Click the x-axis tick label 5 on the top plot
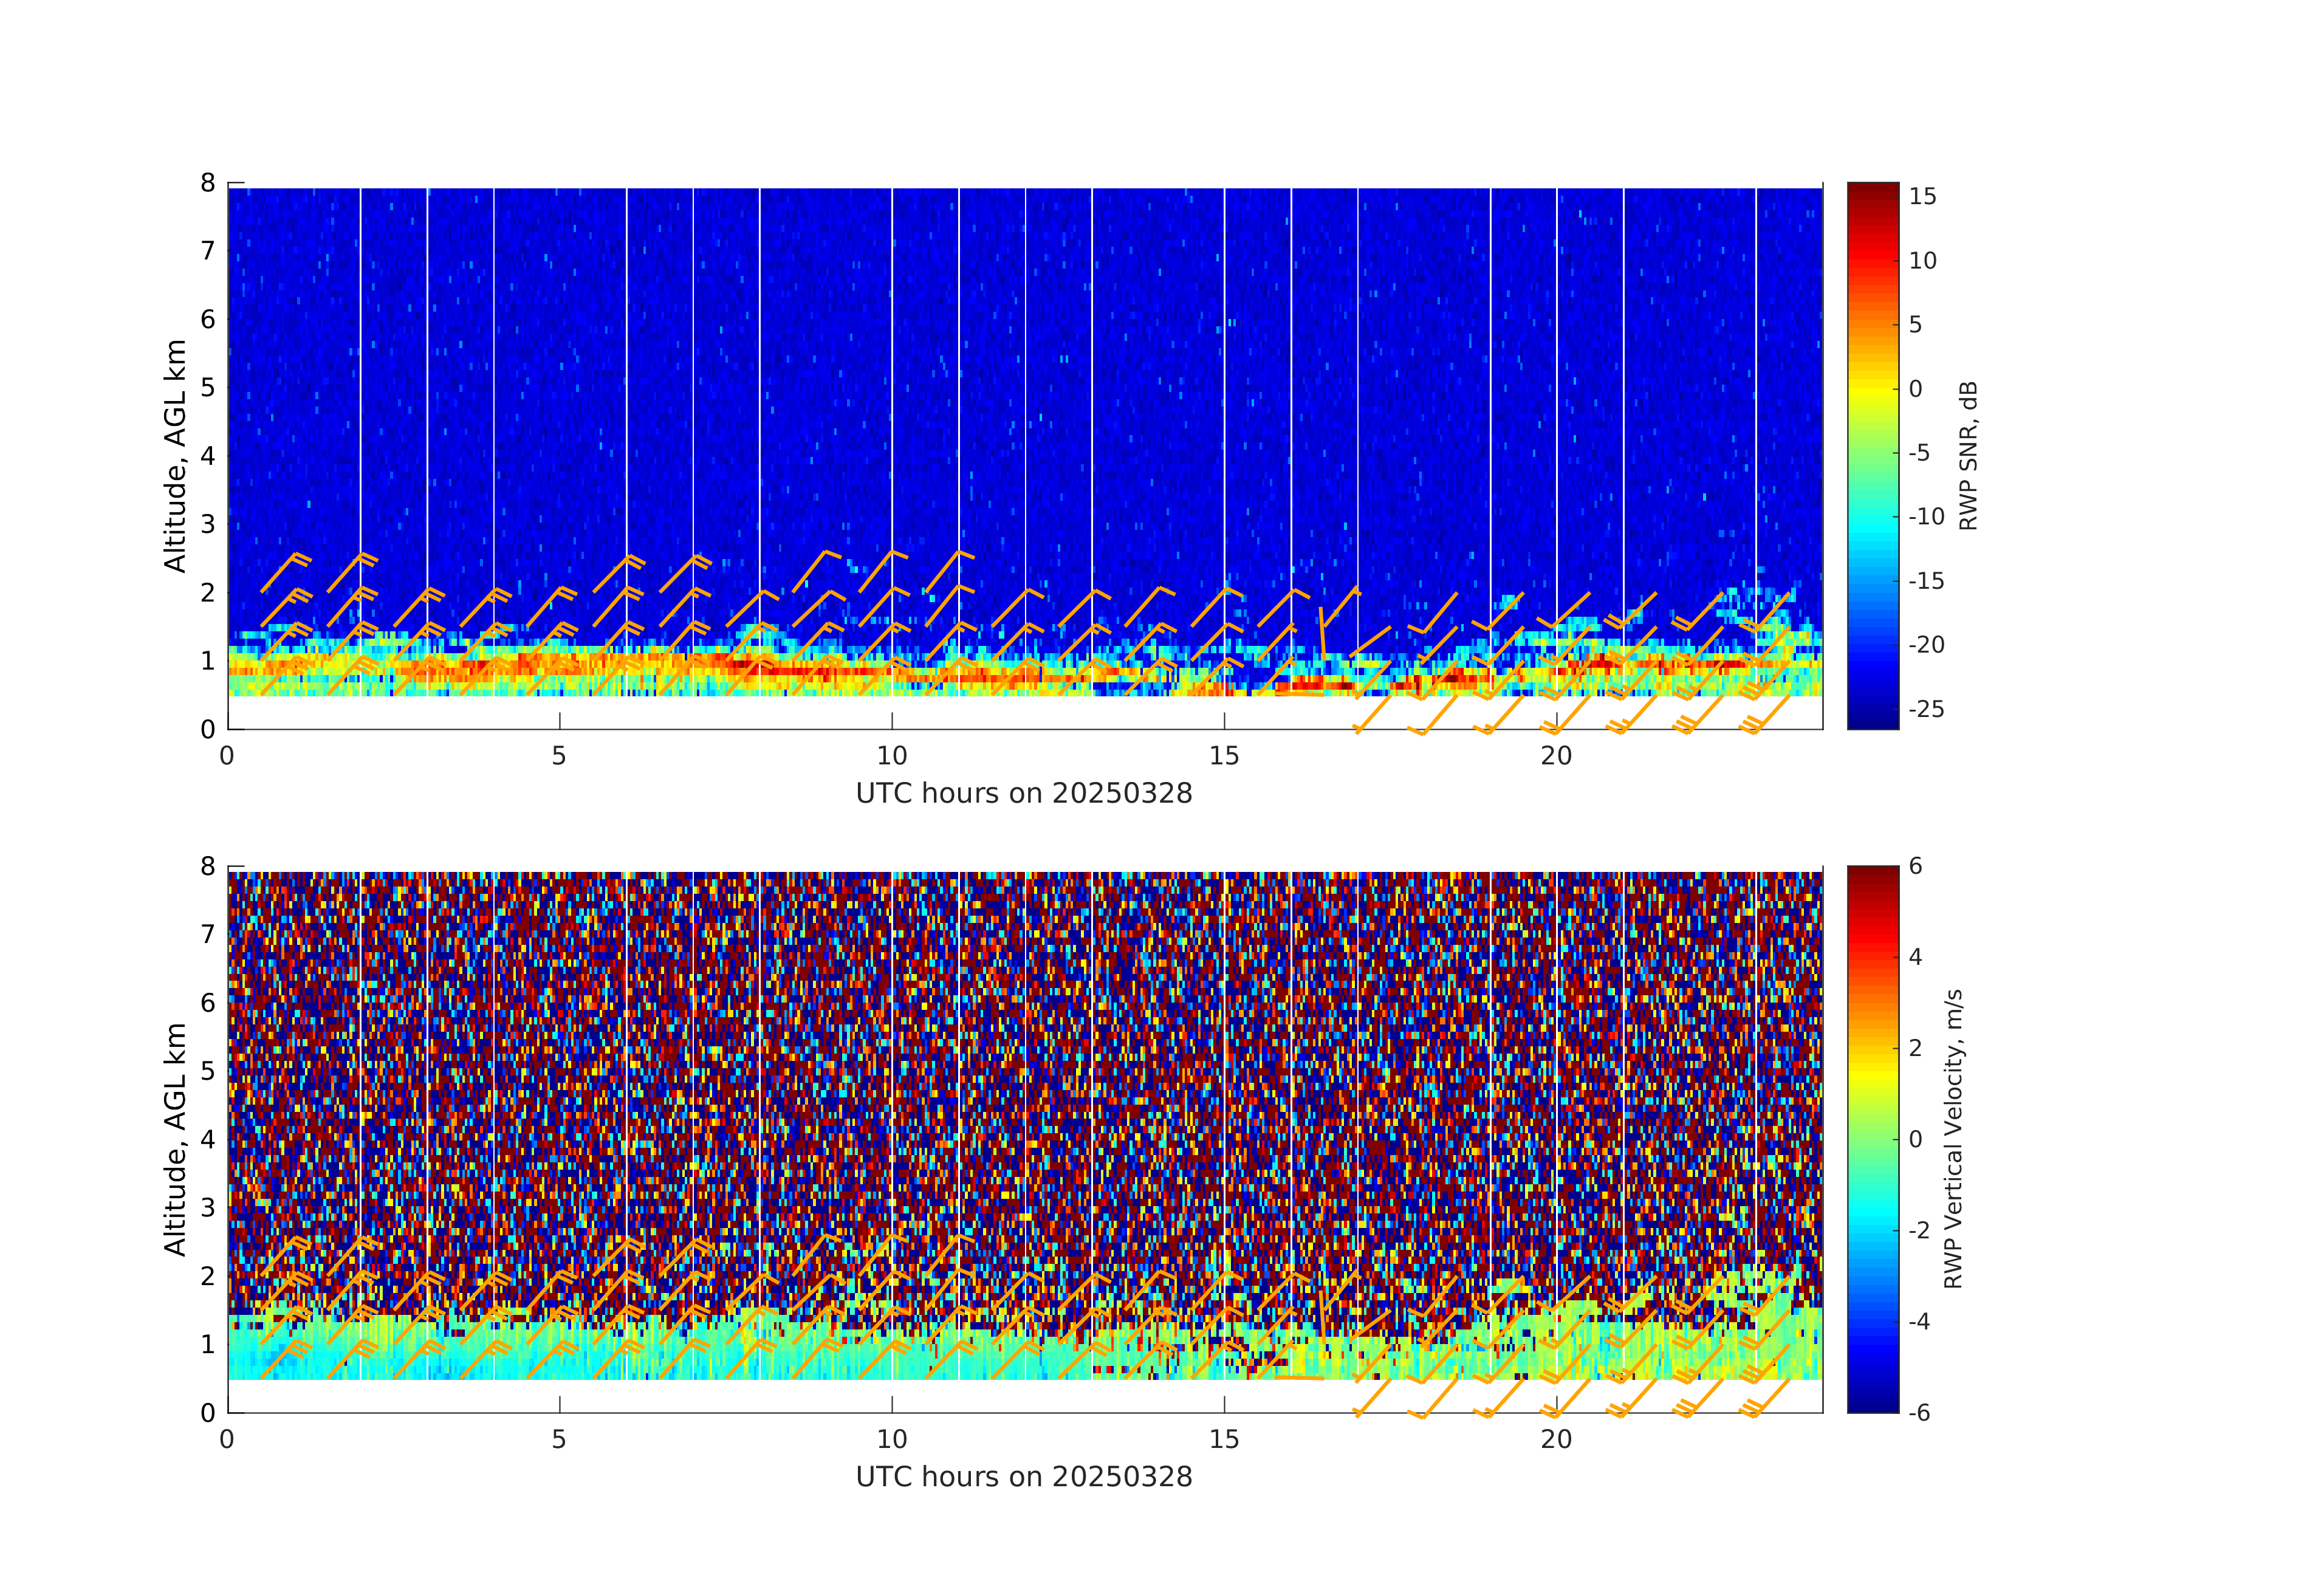2324x1595 pixels. pos(559,757)
